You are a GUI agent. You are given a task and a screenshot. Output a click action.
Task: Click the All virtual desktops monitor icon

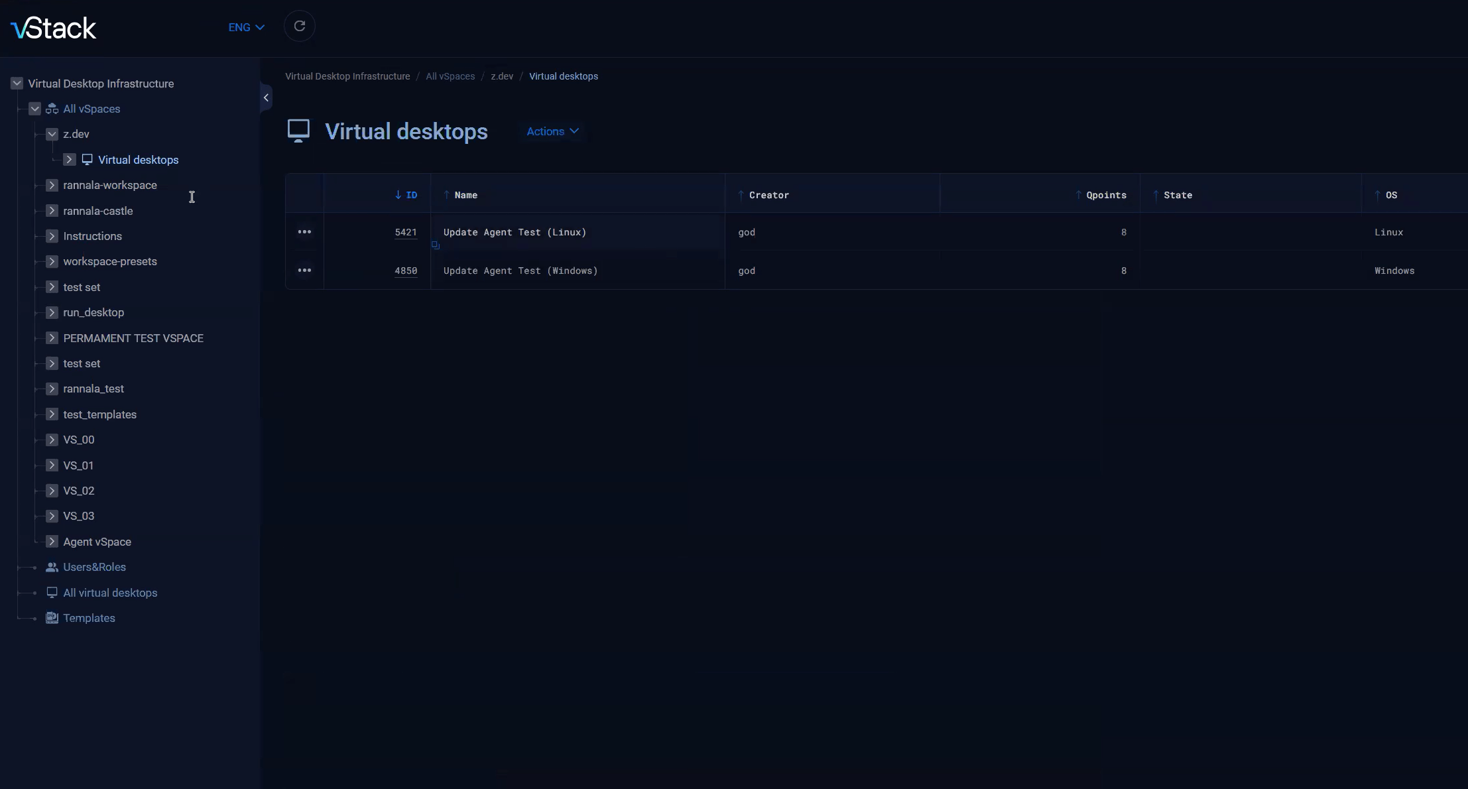(x=52, y=593)
